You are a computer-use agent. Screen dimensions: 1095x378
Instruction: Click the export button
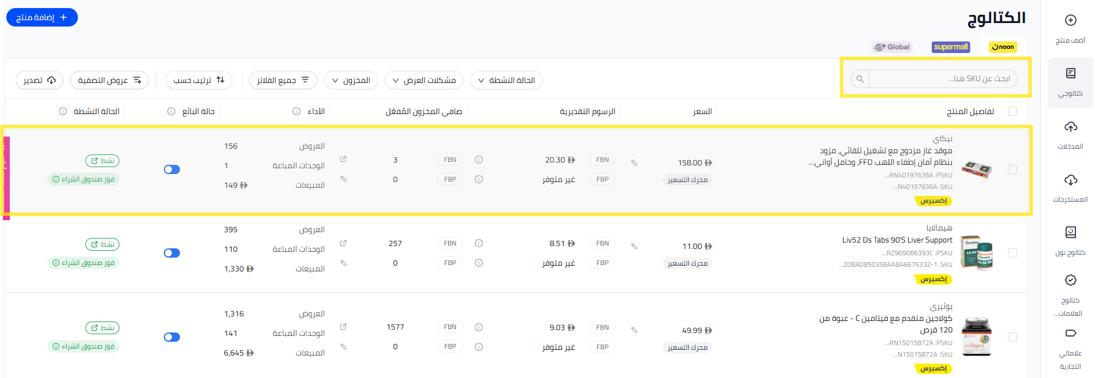click(x=39, y=80)
